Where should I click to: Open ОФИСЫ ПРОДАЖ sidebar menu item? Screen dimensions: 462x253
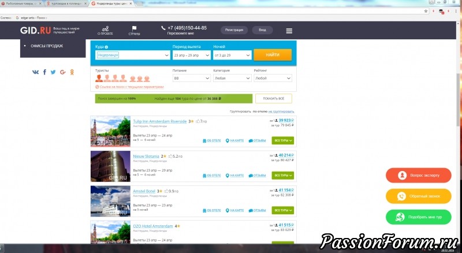47,46
